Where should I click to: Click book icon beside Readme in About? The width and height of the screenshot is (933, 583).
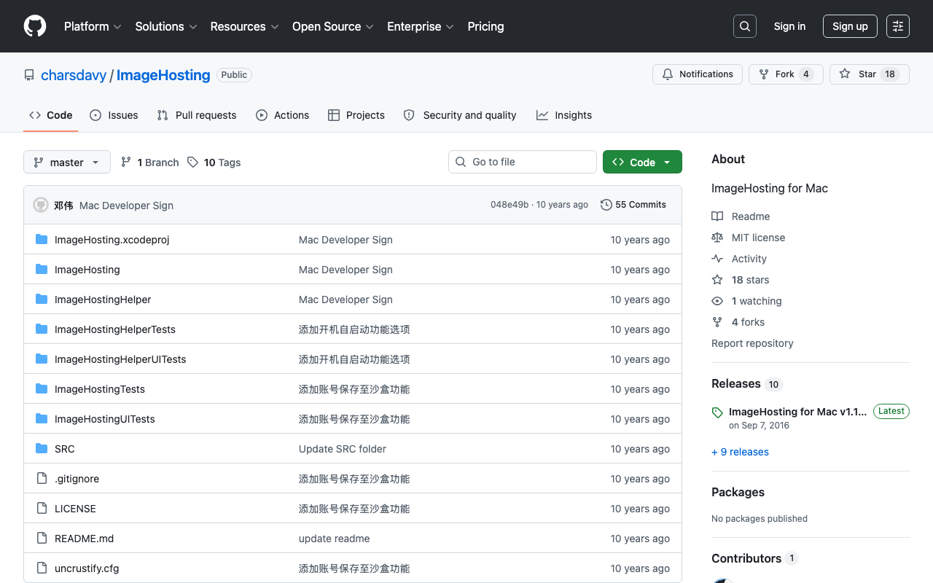click(x=717, y=216)
